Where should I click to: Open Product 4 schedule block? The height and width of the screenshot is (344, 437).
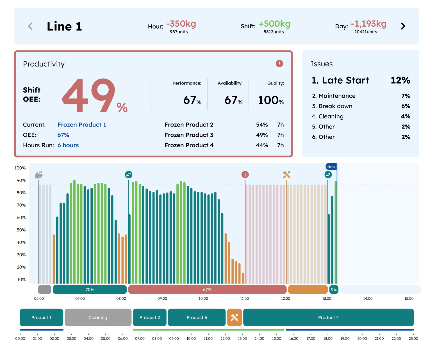(328, 317)
